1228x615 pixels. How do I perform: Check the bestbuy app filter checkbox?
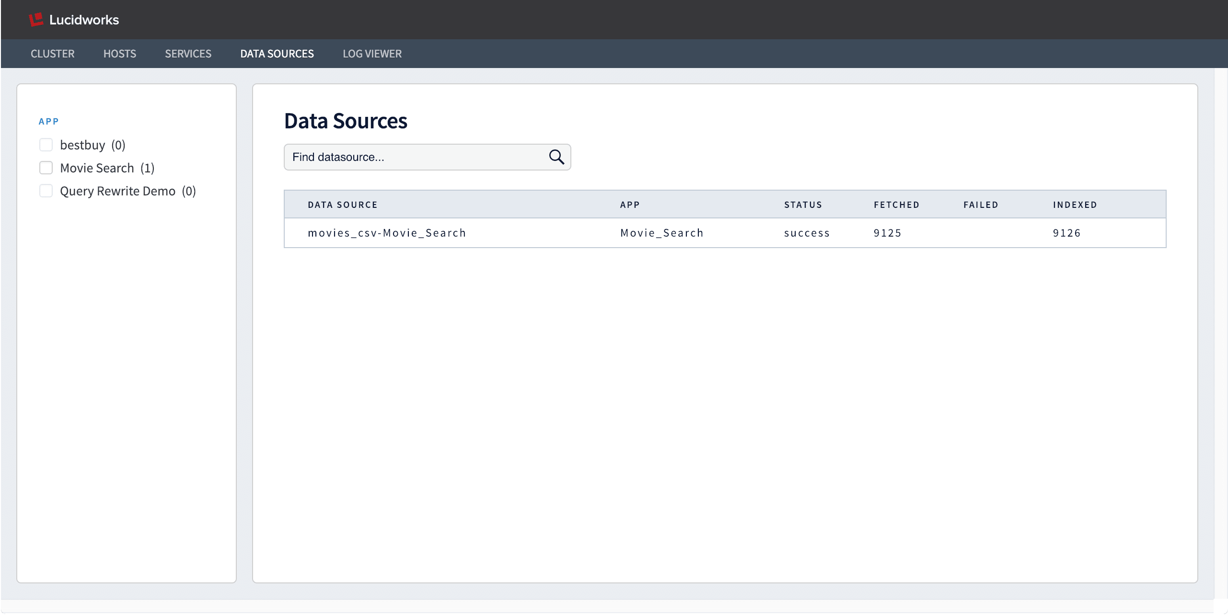pos(46,144)
